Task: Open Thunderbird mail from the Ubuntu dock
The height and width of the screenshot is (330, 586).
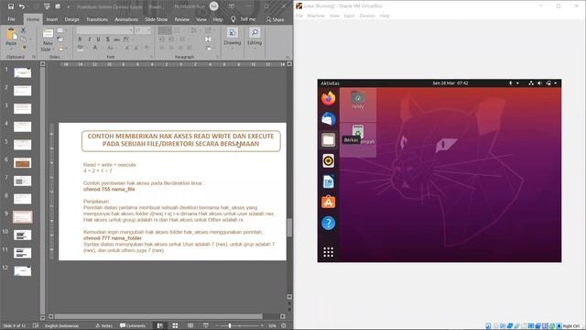Action: (x=328, y=119)
